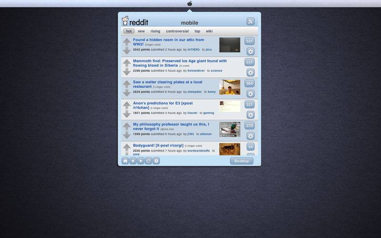Open 'Bodyguard! [X-post r/corgi]' link
The width and height of the screenshot is (381, 238).
(x=158, y=146)
